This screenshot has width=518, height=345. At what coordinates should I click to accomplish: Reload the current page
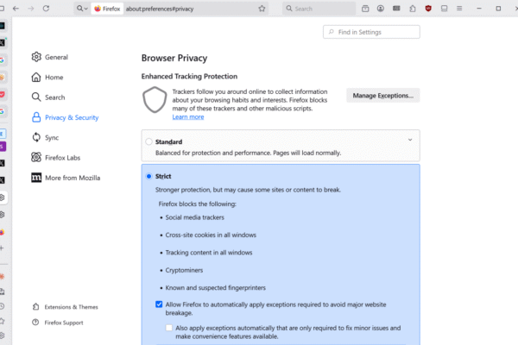46,9
